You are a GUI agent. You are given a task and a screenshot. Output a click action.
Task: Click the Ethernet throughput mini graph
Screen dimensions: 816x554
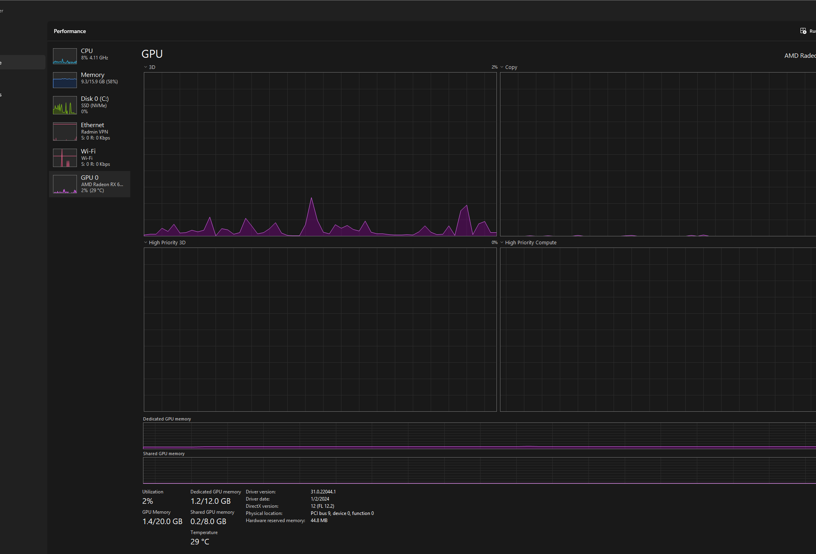65,132
